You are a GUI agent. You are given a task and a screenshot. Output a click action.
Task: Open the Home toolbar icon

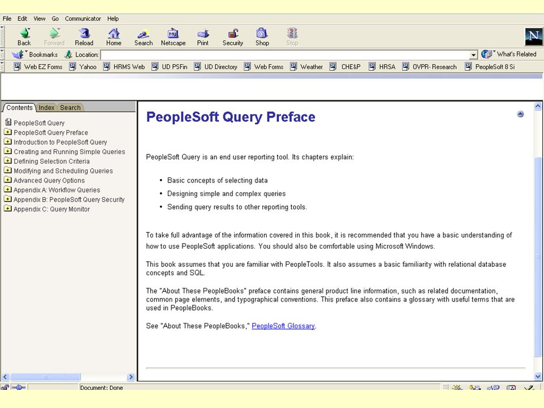(x=113, y=33)
